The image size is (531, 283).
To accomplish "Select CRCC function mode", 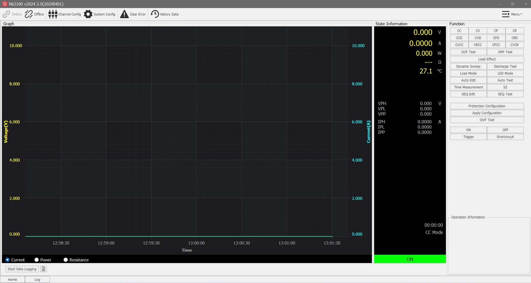I will pos(478,45).
